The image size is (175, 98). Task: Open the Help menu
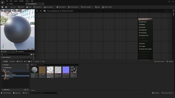point(32,1)
